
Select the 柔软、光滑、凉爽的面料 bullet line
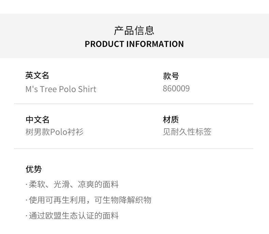73,184
